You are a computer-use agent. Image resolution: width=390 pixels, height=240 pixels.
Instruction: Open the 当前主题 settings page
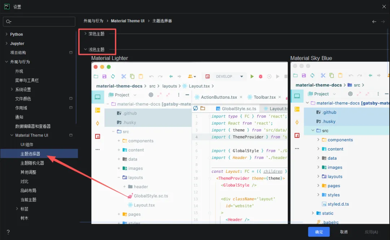pyautogui.click(x=29, y=200)
